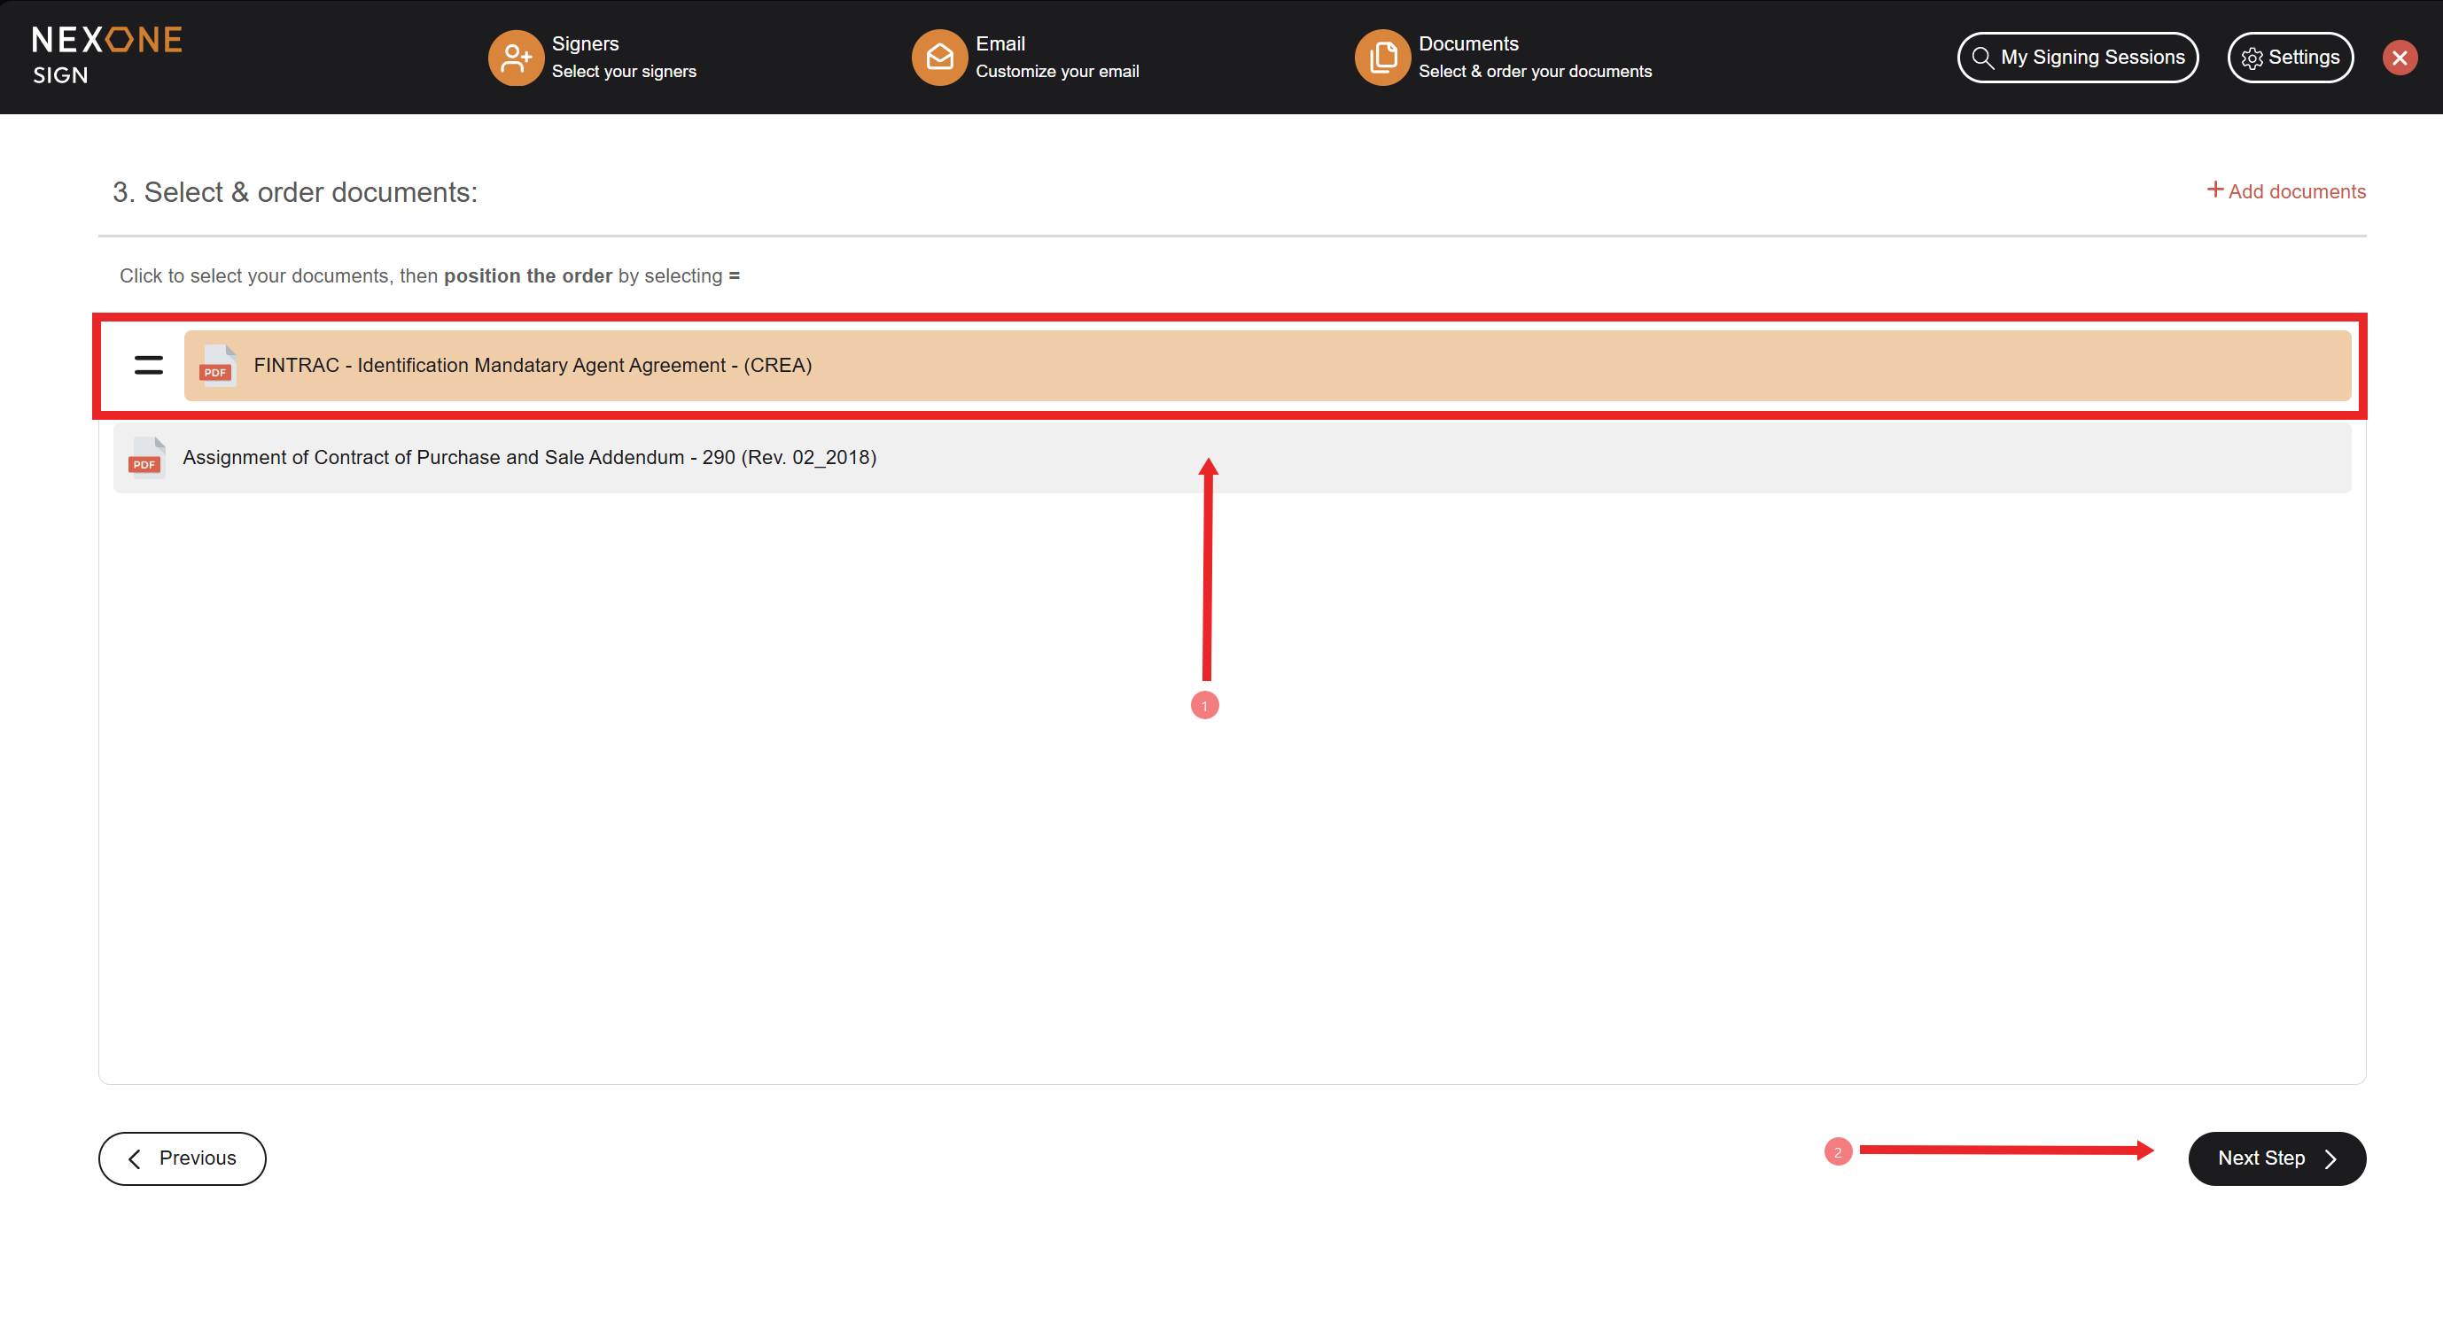Grab the FINTRAC reorder handle icon
The height and width of the screenshot is (1317, 2443).
click(149, 365)
